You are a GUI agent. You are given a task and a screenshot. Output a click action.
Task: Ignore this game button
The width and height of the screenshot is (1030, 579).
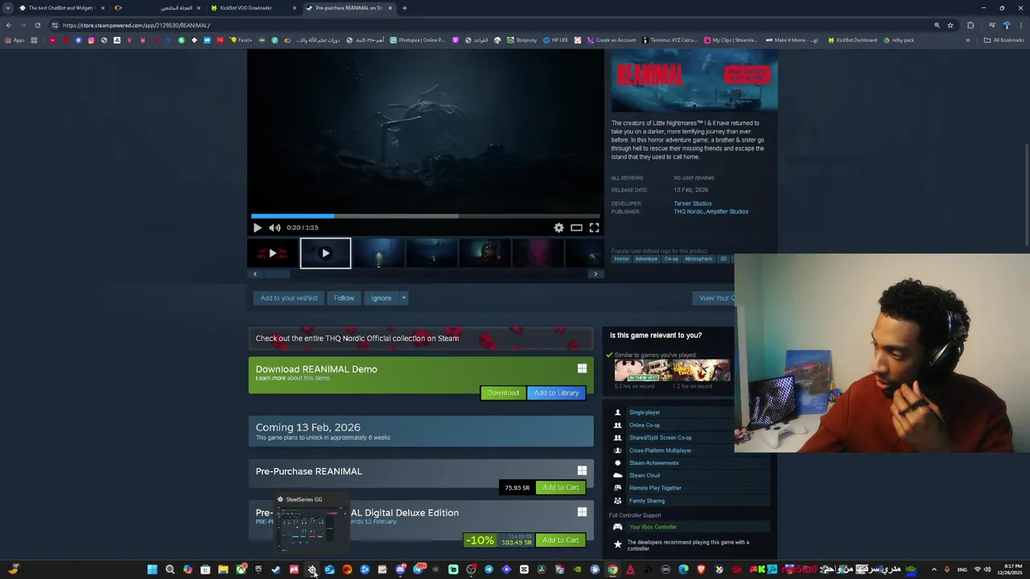click(x=381, y=298)
